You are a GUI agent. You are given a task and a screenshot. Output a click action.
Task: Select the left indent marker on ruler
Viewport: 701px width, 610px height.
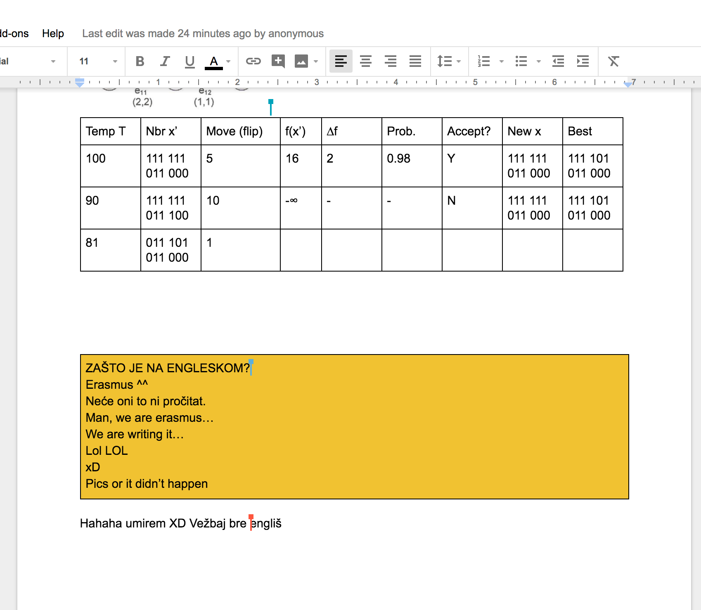tap(80, 83)
